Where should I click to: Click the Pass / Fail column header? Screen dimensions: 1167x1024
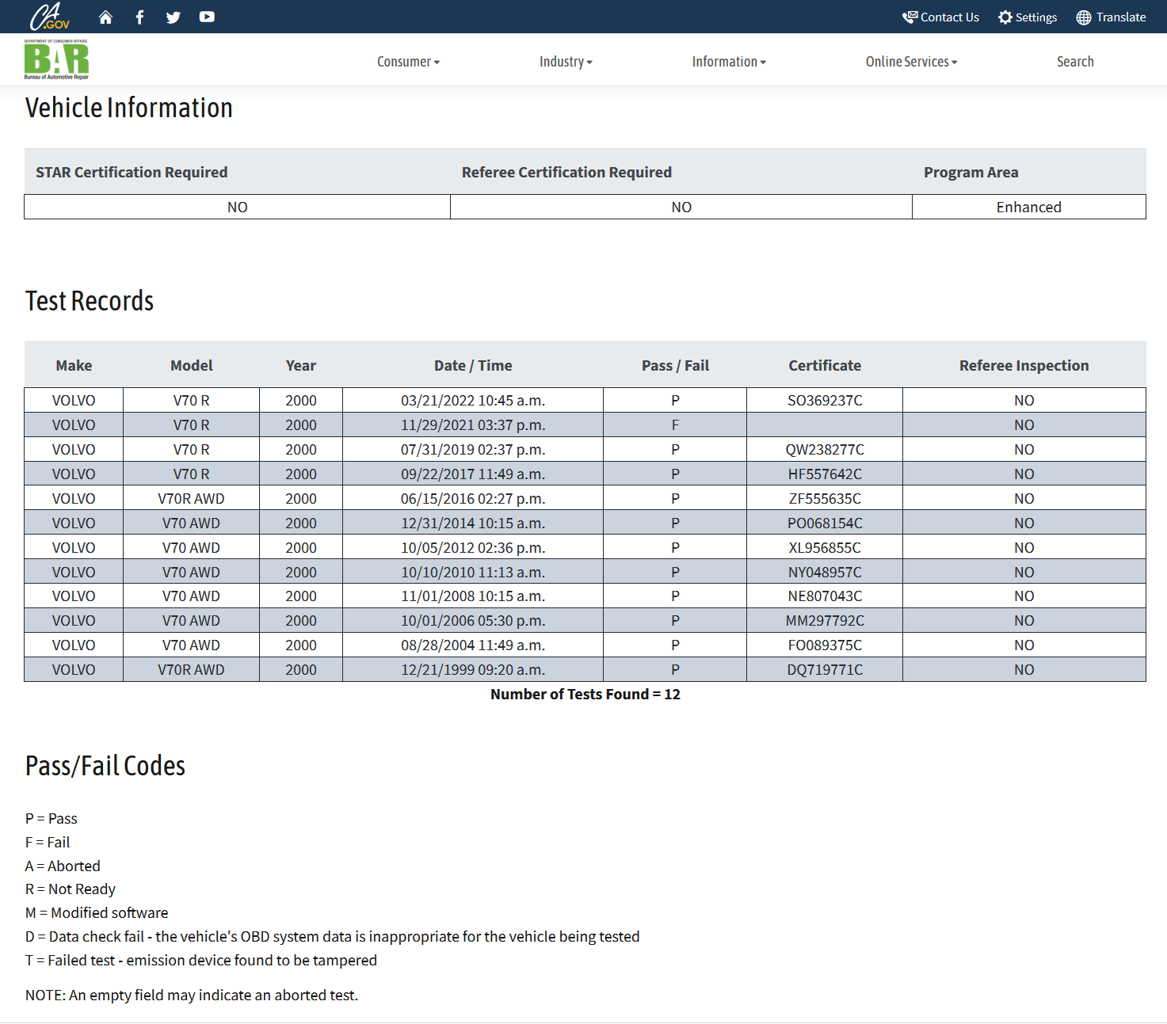[x=675, y=366]
